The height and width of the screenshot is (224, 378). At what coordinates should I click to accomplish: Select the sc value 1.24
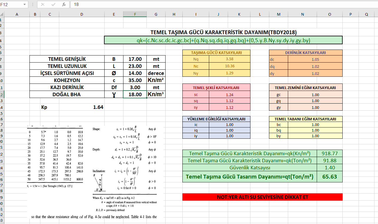pos(230,95)
